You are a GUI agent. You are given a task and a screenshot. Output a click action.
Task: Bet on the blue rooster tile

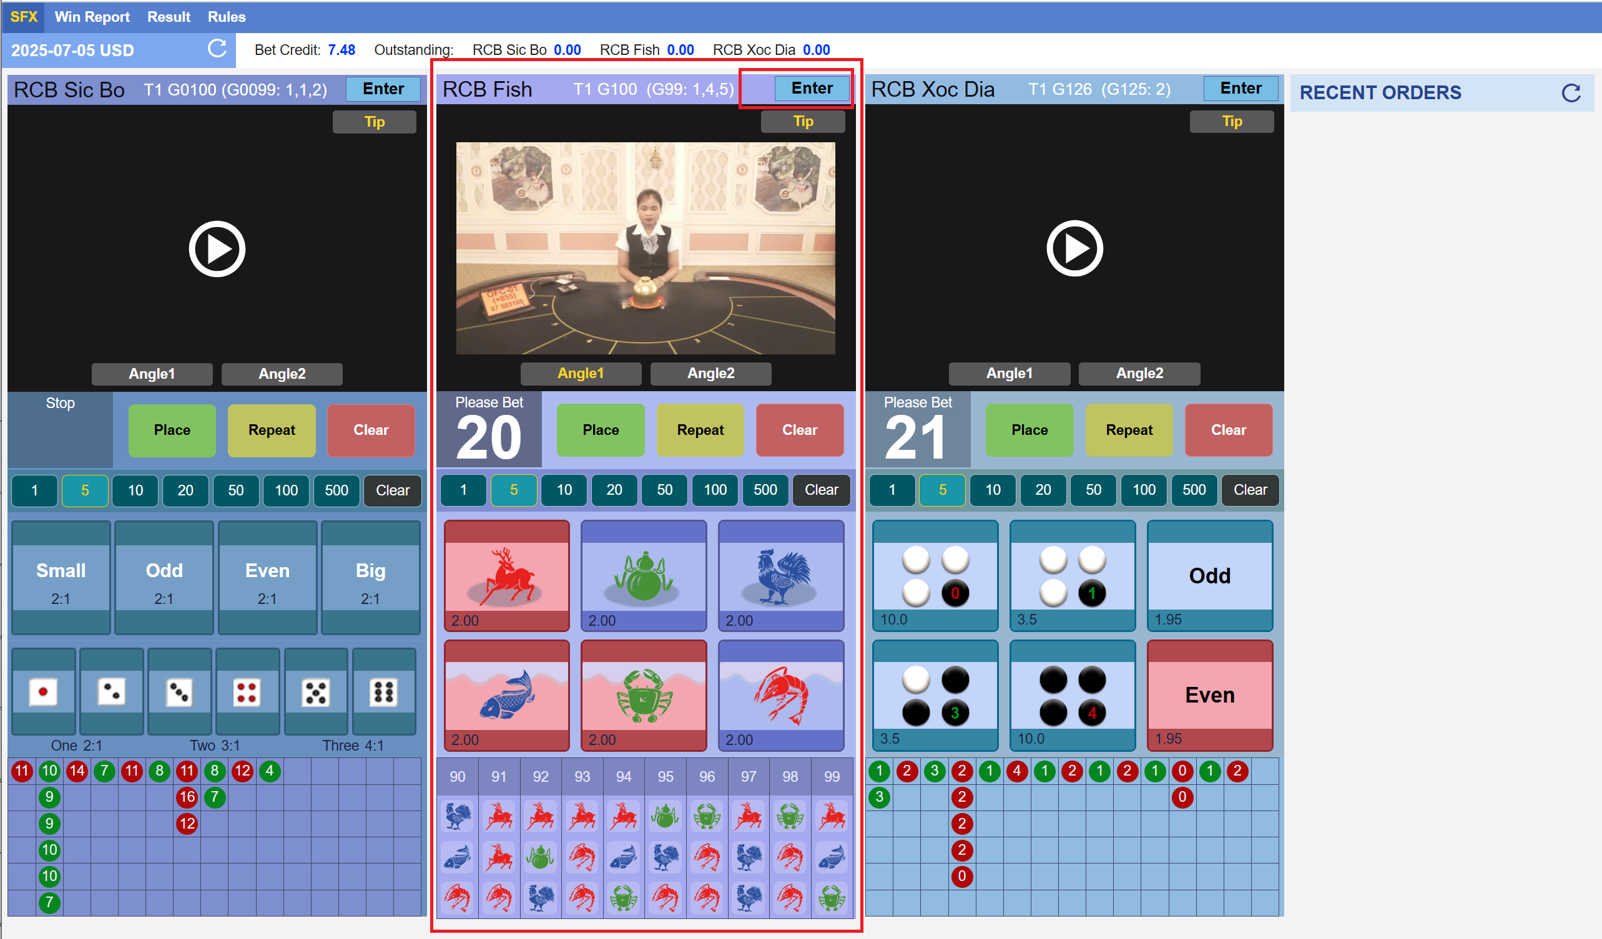pos(780,576)
